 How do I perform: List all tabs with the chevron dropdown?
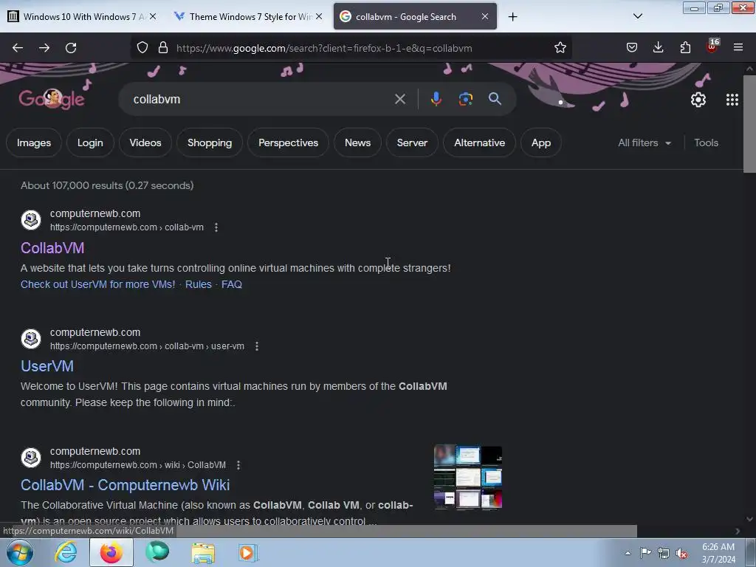point(637,16)
